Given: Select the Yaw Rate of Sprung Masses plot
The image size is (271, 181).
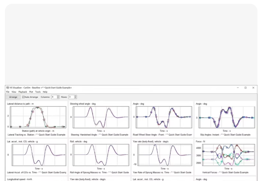Looking at the screenshot, I should pos(165,155).
